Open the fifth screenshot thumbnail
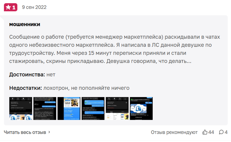This screenshot has height=142, width=231. (x=117, y=109)
